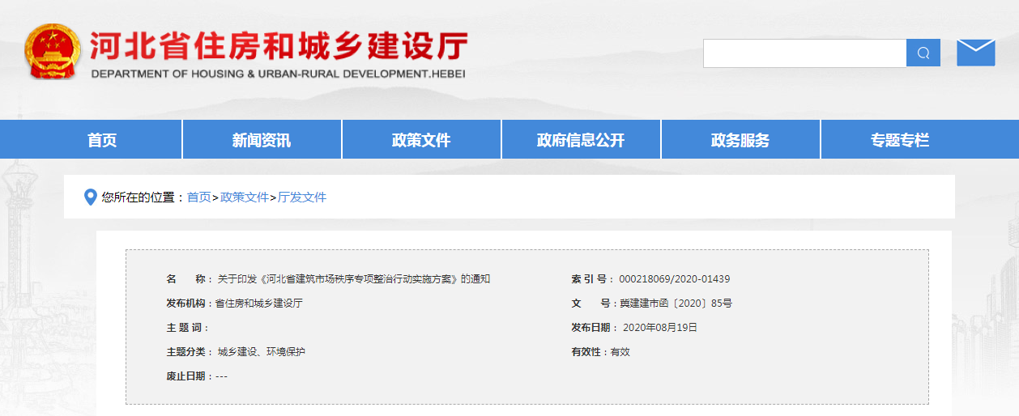Click the index number 000218069/2020-01439
The height and width of the screenshot is (416, 1019).
[x=674, y=279]
